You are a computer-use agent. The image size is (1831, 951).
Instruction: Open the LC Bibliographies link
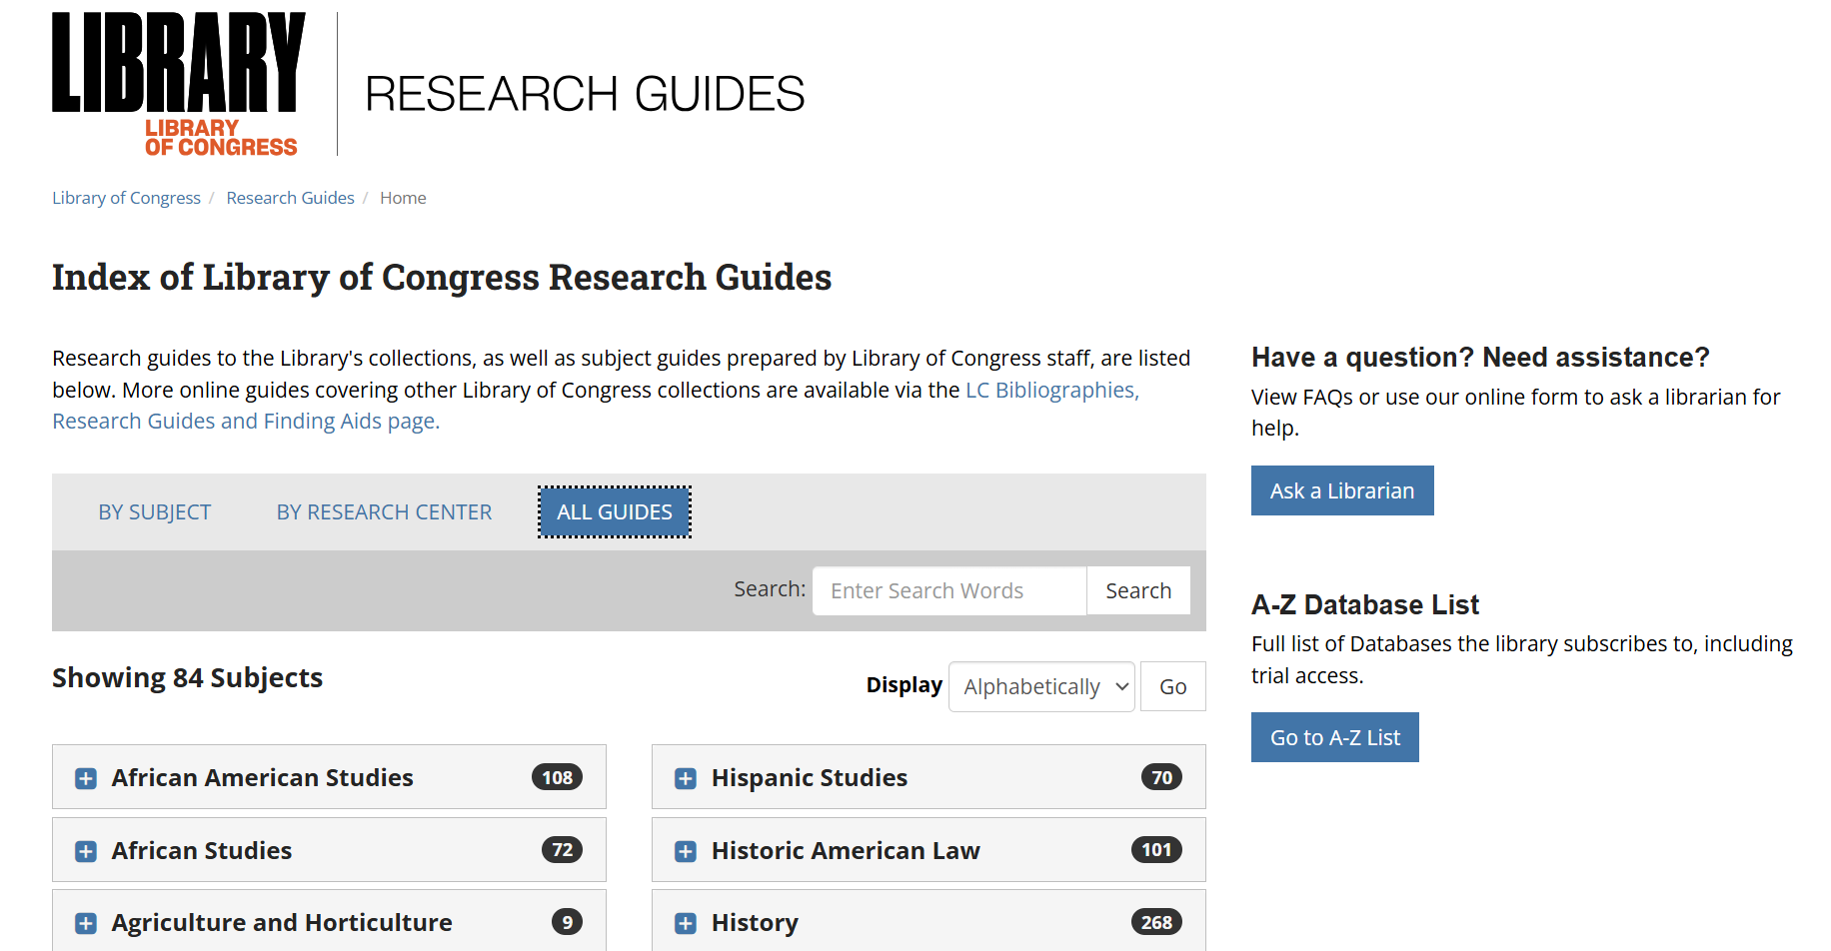coord(1050,391)
